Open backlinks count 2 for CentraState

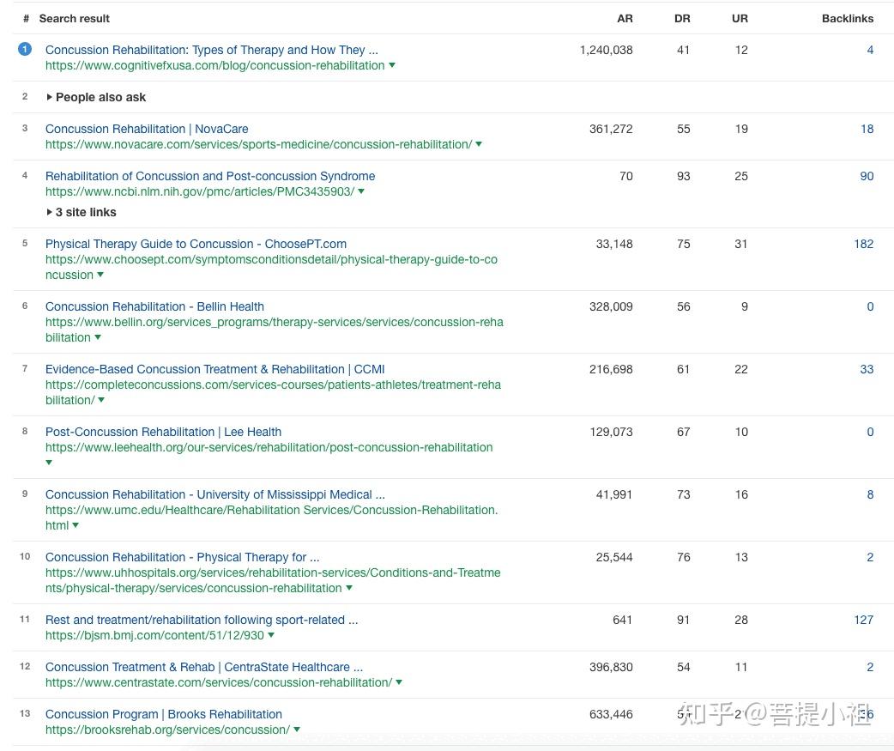(870, 667)
